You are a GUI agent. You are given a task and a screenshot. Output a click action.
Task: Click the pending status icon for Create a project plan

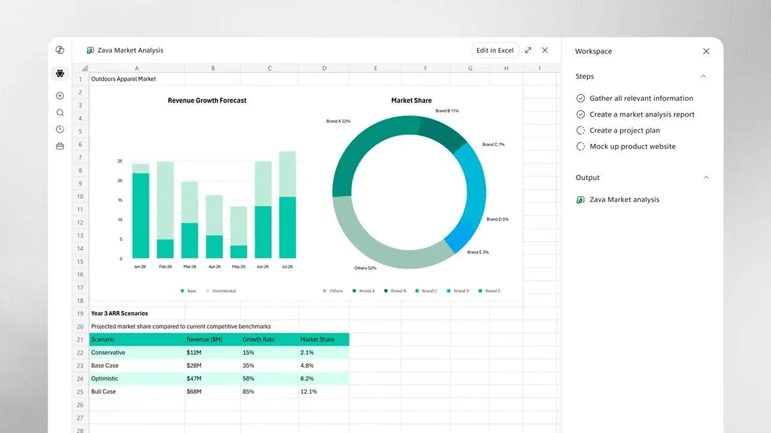pyautogui.click(x=581, y=131)
